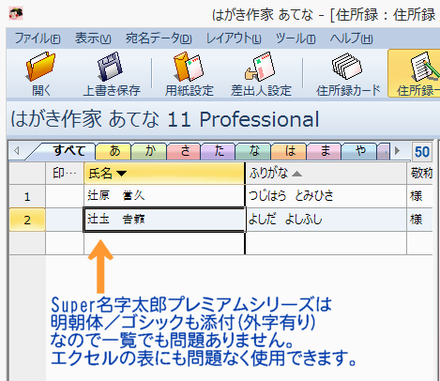Open the ファイル menu
The height and width of the screenshot is (381, 440).
(x=38, y=38)
